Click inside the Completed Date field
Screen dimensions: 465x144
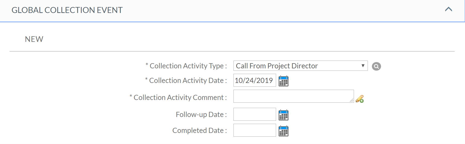click(x=254, y=130)
